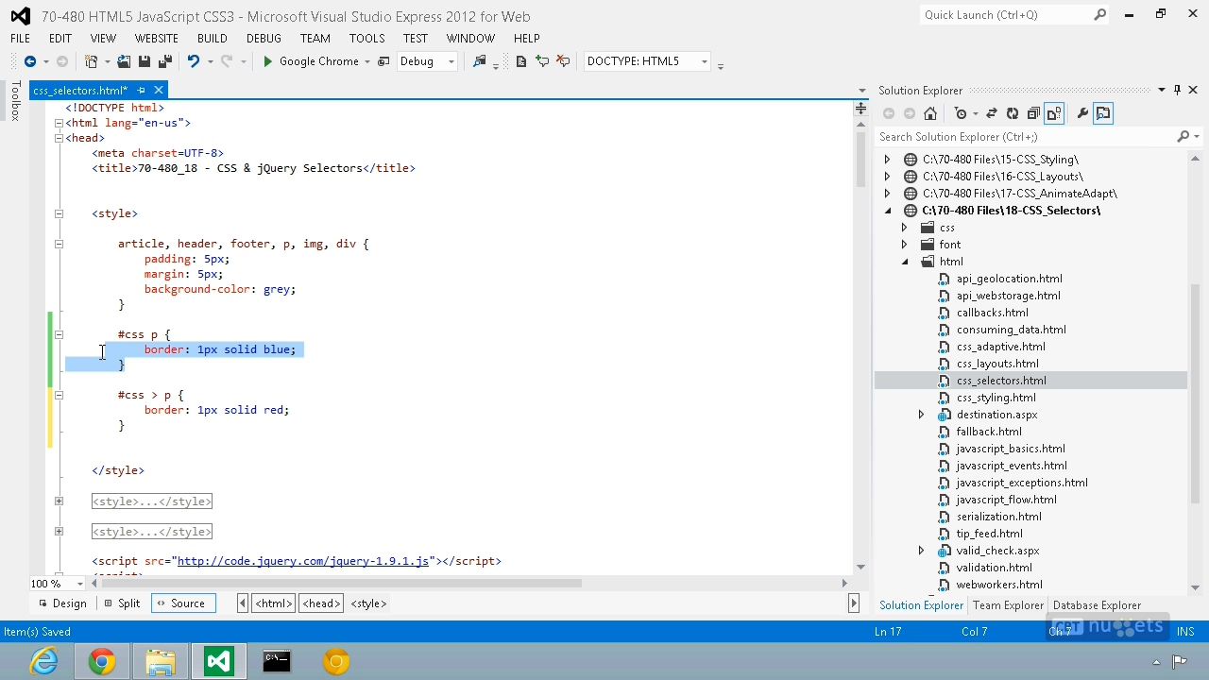
Task: Switch to the Database Explorer tab
Action: 1097,605
